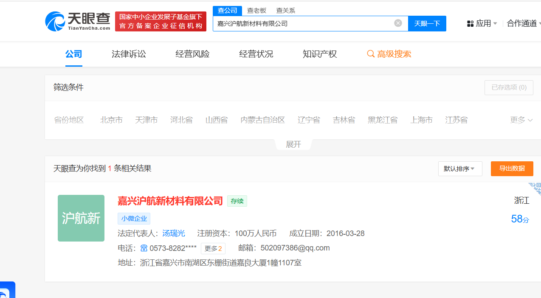Image resolution: width=541 pixels, height=298 pixels.
Task: Select the 法律诉讼 tab
Action: [x=129, y=54]
